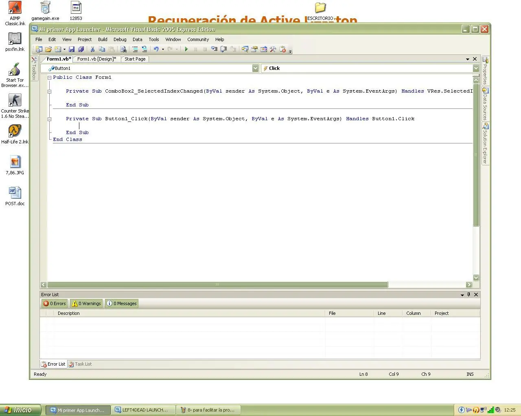Click the New Project toolbar icon
This screenshot has width=521, height=416.
[39, 49]
